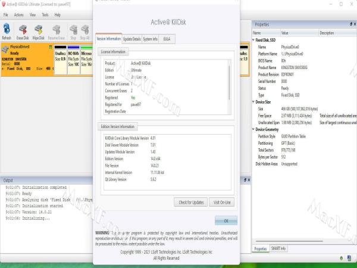Click the green status icon in status bar
Screen dimensions: 357x268
pos(341,258)
